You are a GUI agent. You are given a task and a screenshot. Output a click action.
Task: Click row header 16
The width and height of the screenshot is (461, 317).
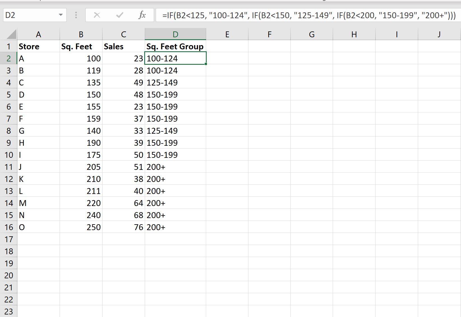[x=9, y=227]
